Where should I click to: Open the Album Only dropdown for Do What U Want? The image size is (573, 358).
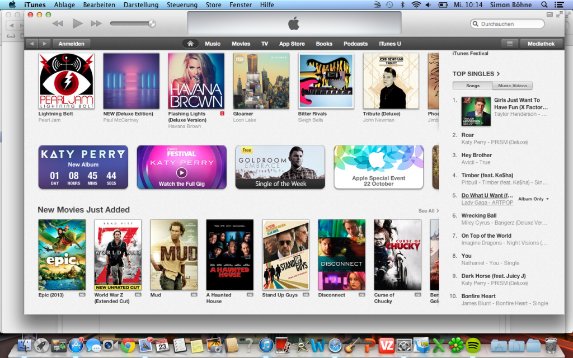point(533,199)
